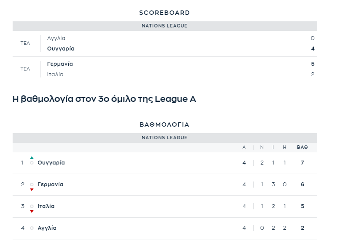This screenshot has width=349, height=252.
Task: Click the circle marker next to Ουγγαρία
Action: click(x=32, y=163)
